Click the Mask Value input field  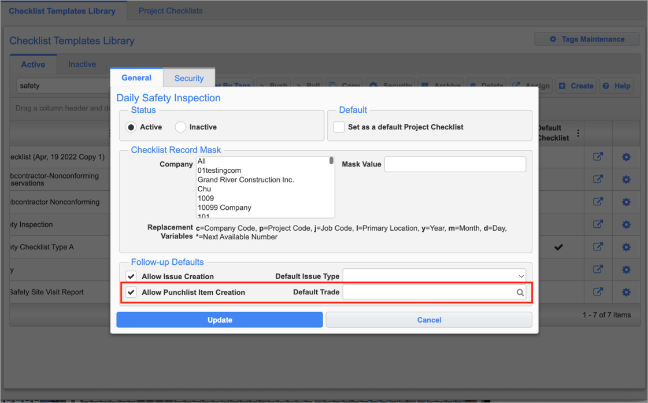pos(455,164)
